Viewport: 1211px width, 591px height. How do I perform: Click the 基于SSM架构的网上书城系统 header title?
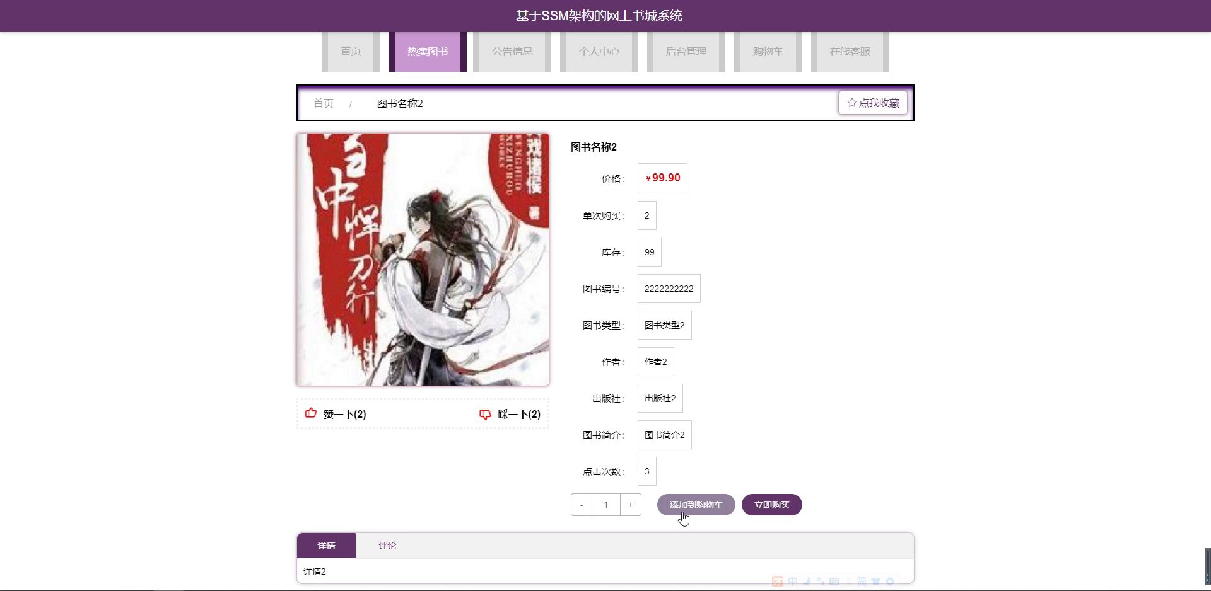point(599,16)
